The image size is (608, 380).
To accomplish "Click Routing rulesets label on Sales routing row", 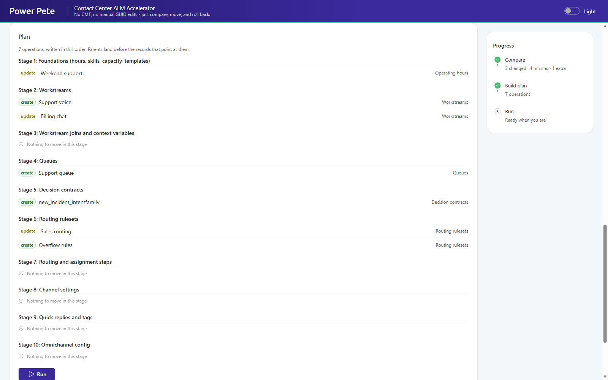I will coord(452,231).
